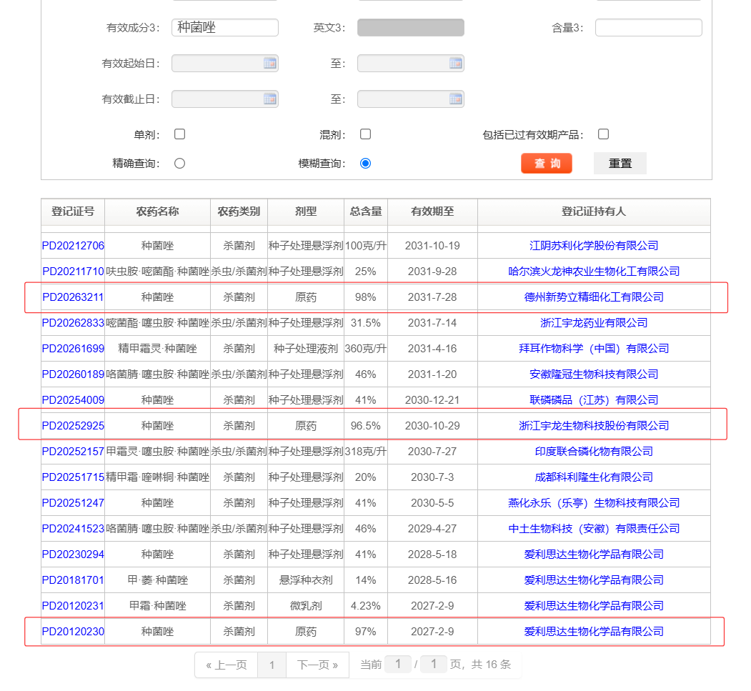Image resolution: width=751 pixels, height=691 pixels.
Task: Click the 总含量 column header
Action: [365, 212]
